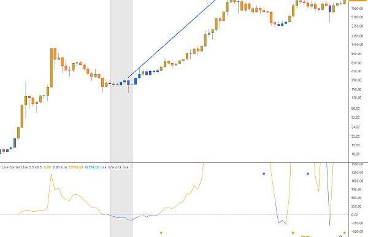The height and width of the screenshot is (237, 368).
Task: Click the 10.00 price axis label
Action: click(x=356, y=154)
